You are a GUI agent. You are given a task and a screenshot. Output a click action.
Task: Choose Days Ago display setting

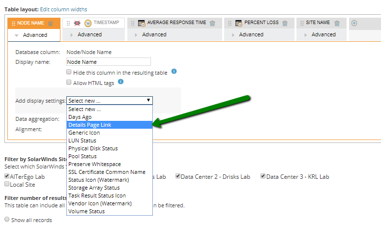[110, 117]
